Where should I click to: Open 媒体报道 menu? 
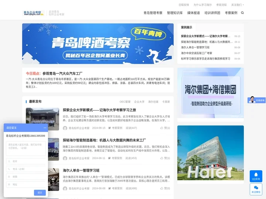(x=193, y=13)
